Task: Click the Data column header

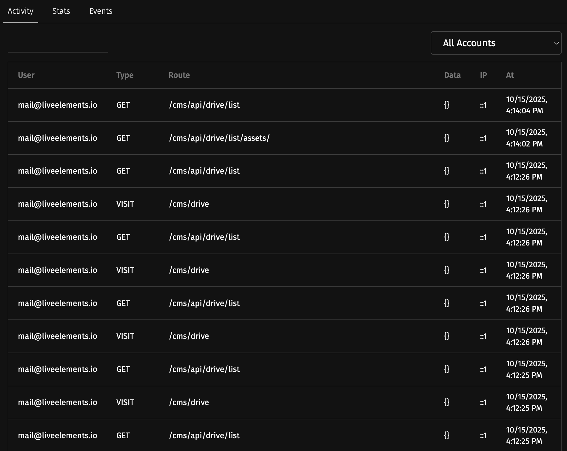Action: [x=452, y=75]
